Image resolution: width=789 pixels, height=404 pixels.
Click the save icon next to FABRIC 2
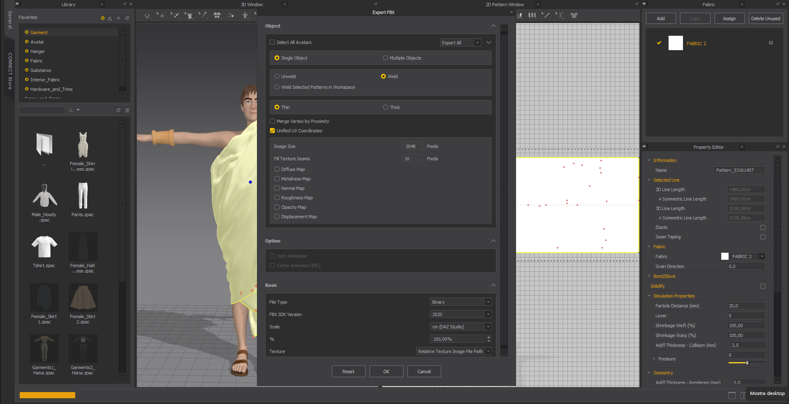[x=771, y=43]
